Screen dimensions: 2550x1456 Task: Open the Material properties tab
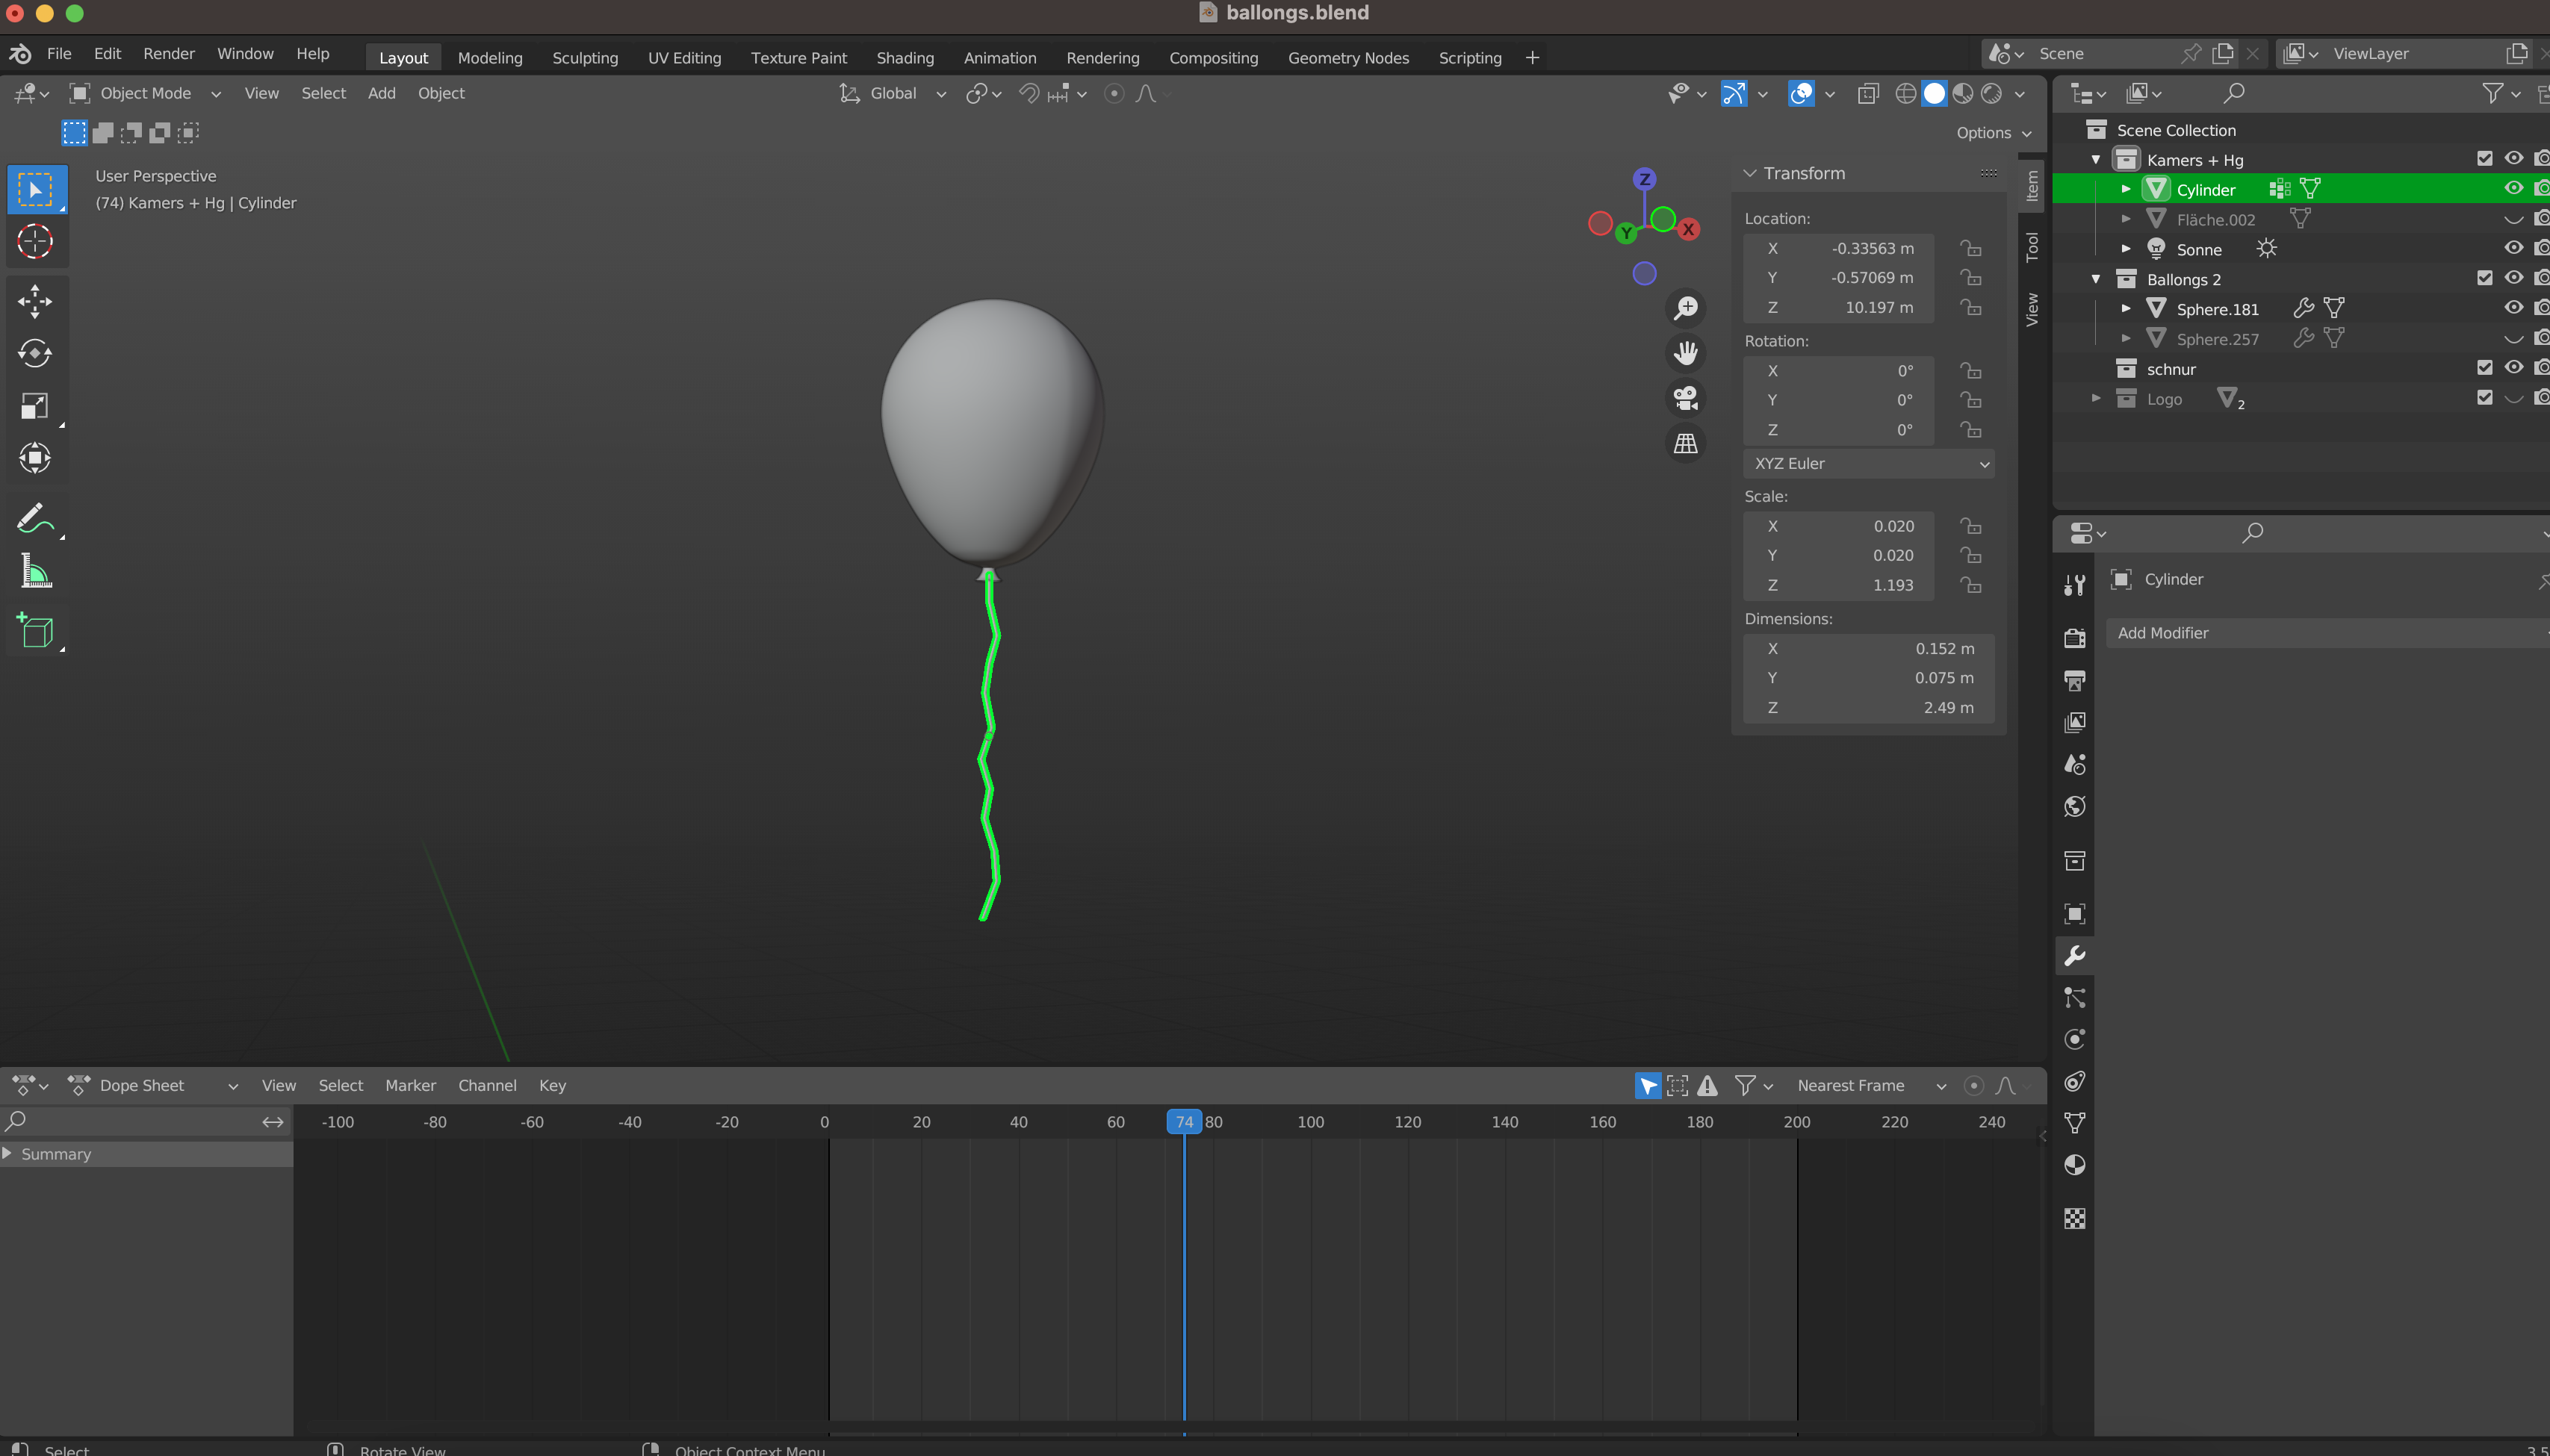click(x=2075, y=1166)
